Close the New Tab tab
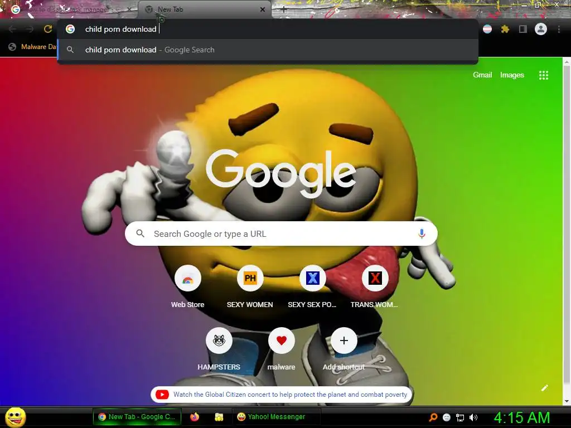The width and height of the screenshot is (571, 428). (x=263, y=9)
